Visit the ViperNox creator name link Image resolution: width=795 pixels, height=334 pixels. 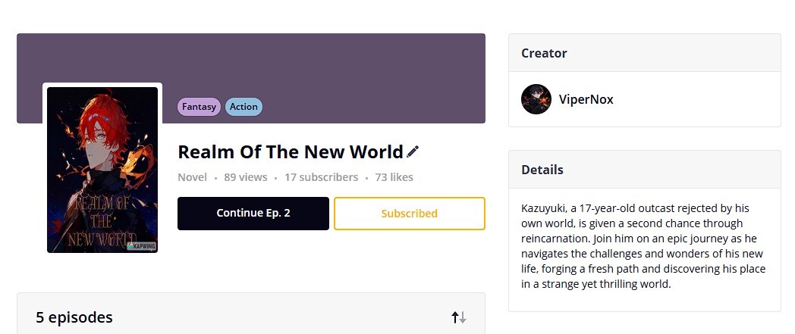(586, 99)
